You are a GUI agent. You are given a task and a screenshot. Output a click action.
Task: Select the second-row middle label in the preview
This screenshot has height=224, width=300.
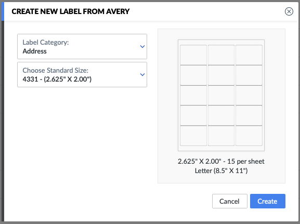221,75
